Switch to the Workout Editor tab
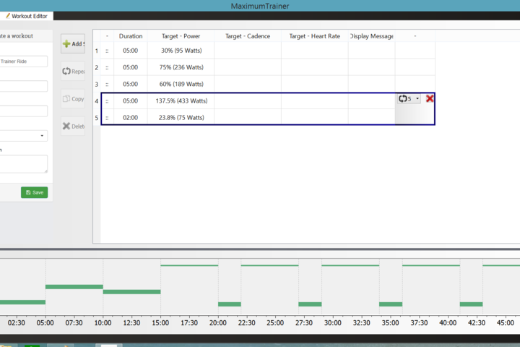520x347 pixels. pyautogui.click(x=26, y=16)
